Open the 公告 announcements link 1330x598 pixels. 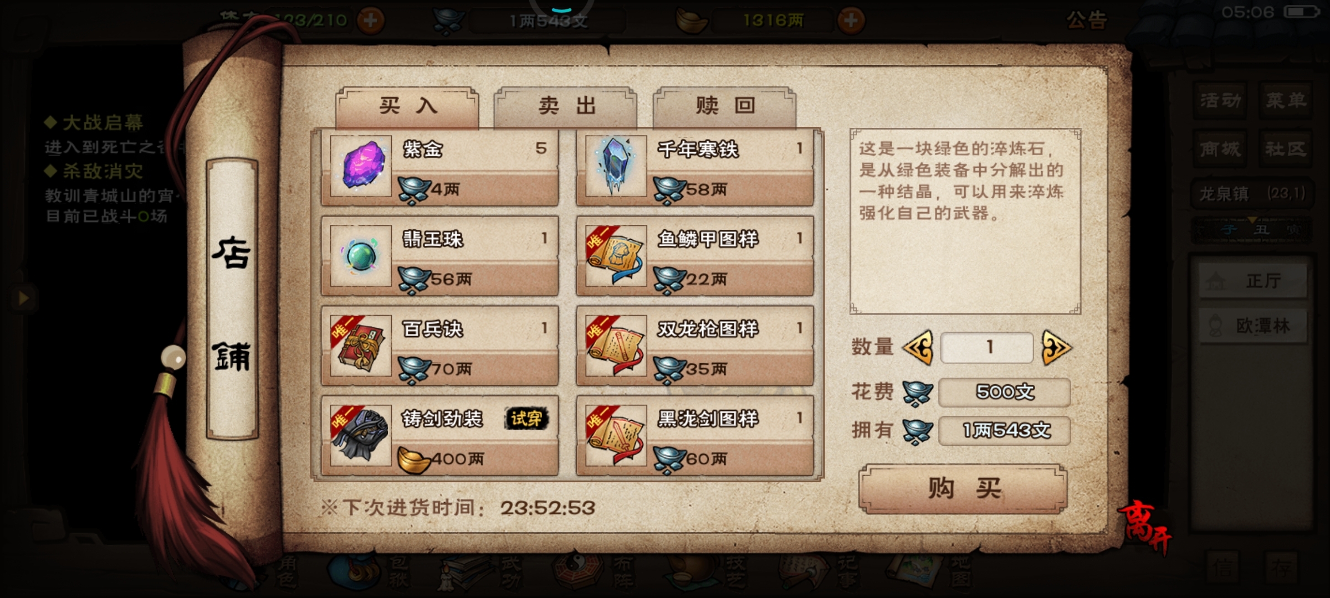(1087, 20)
